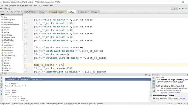Select aboutme.py in project tree
188x105 pixels.
tap(8, 35)
